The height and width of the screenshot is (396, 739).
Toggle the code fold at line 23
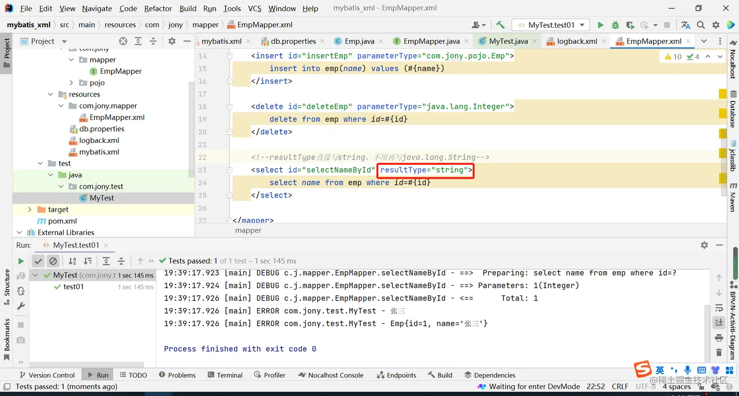[x=230, y=170]
